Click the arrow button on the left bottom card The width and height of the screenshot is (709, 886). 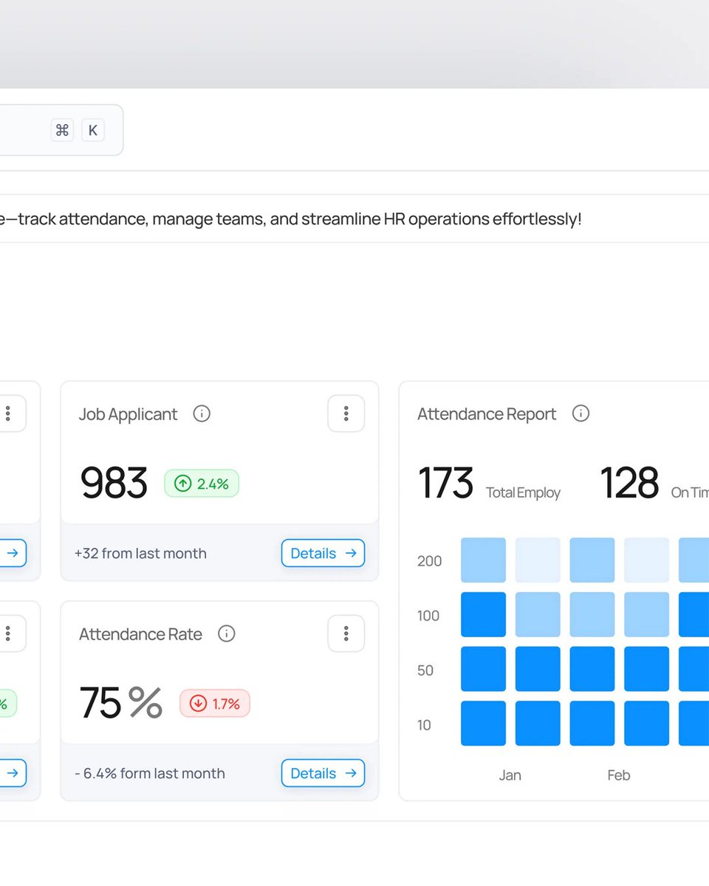point(11,773)
